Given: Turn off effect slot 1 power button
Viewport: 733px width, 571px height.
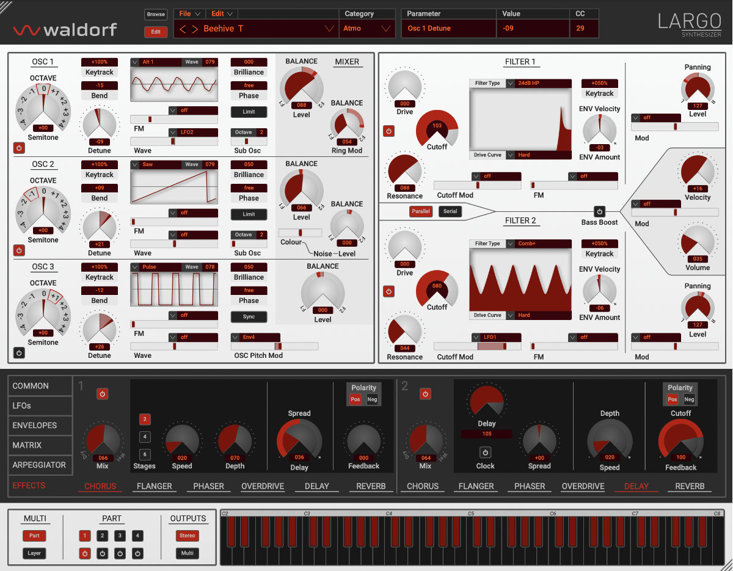Looking at the screenshot, I should click(102, 394).
